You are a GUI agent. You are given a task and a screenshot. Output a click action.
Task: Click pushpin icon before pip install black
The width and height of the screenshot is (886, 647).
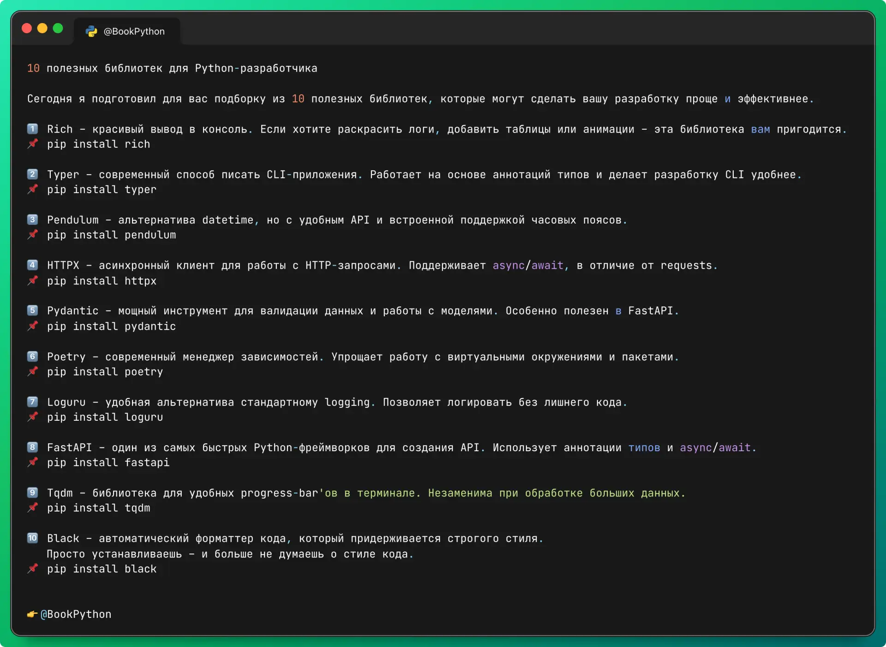coord(32,568)
